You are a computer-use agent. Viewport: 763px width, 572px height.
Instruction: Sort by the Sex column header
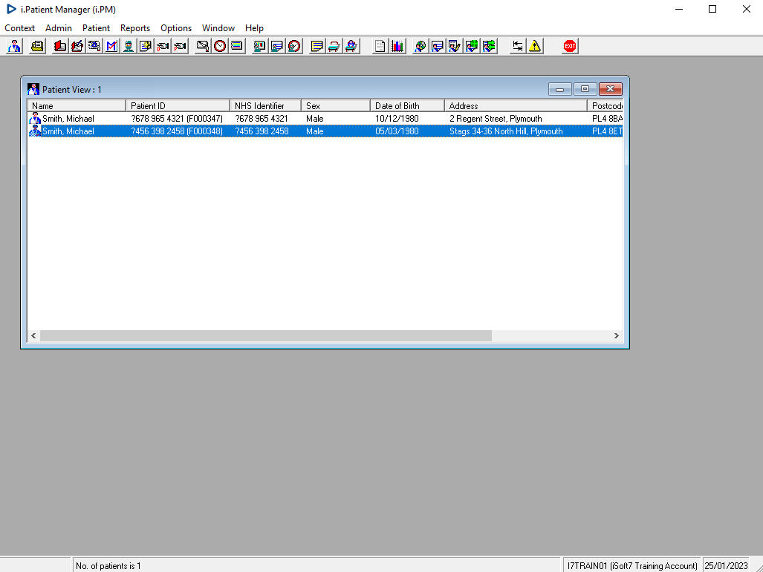pos(336,105)
